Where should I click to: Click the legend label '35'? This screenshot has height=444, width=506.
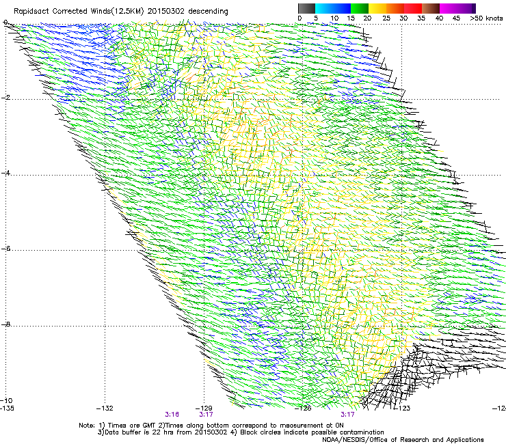click(x=421, y=18)
